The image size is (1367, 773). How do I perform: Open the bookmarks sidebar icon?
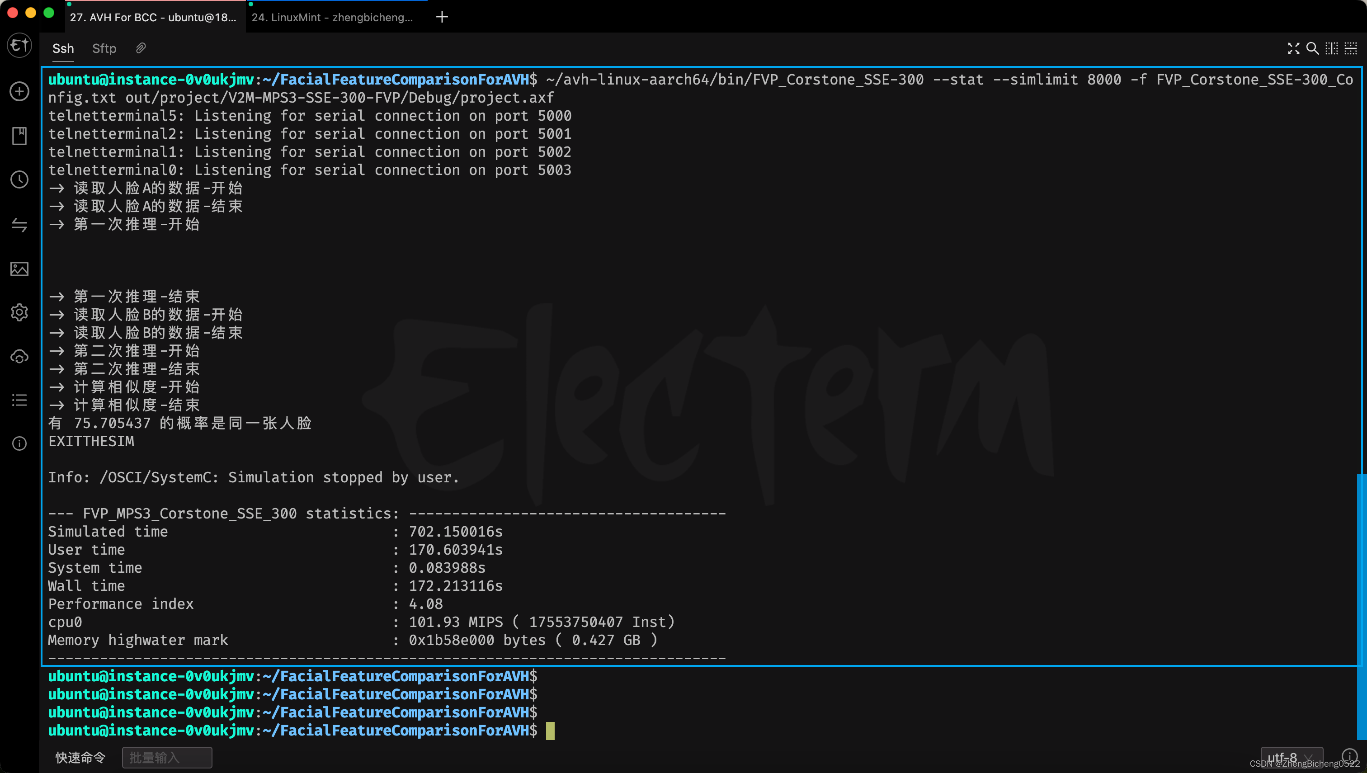tap(19, 136)
